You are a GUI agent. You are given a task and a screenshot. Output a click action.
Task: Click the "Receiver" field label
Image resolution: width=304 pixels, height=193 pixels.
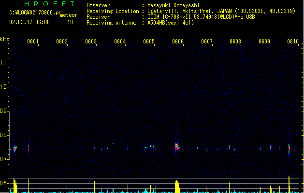tap(98, 17)
